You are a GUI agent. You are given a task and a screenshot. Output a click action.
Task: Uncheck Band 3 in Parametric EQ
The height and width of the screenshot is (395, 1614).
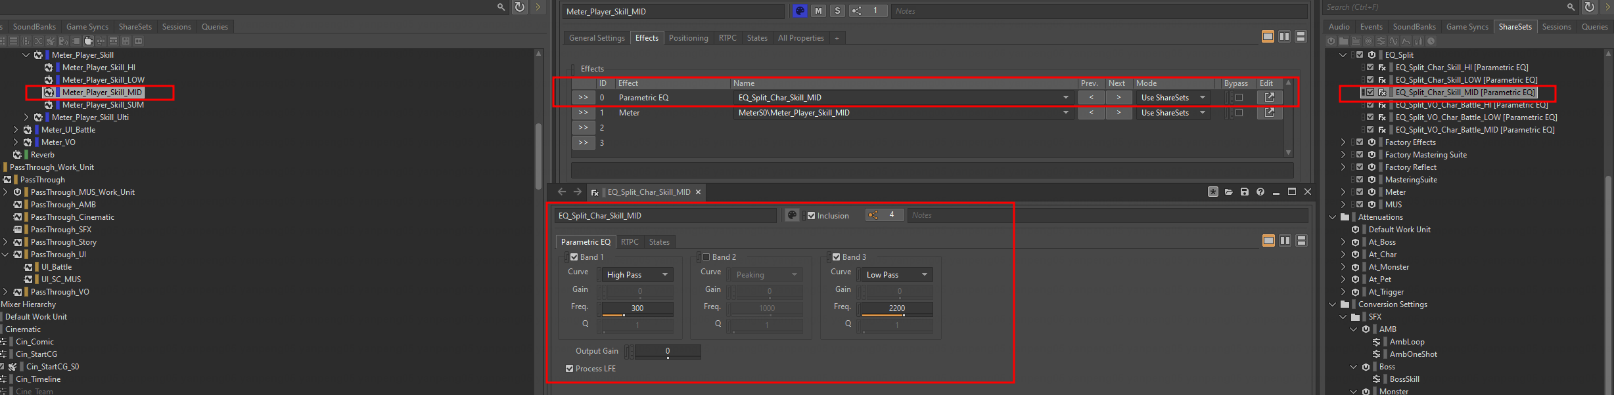[x=836, y=257]
